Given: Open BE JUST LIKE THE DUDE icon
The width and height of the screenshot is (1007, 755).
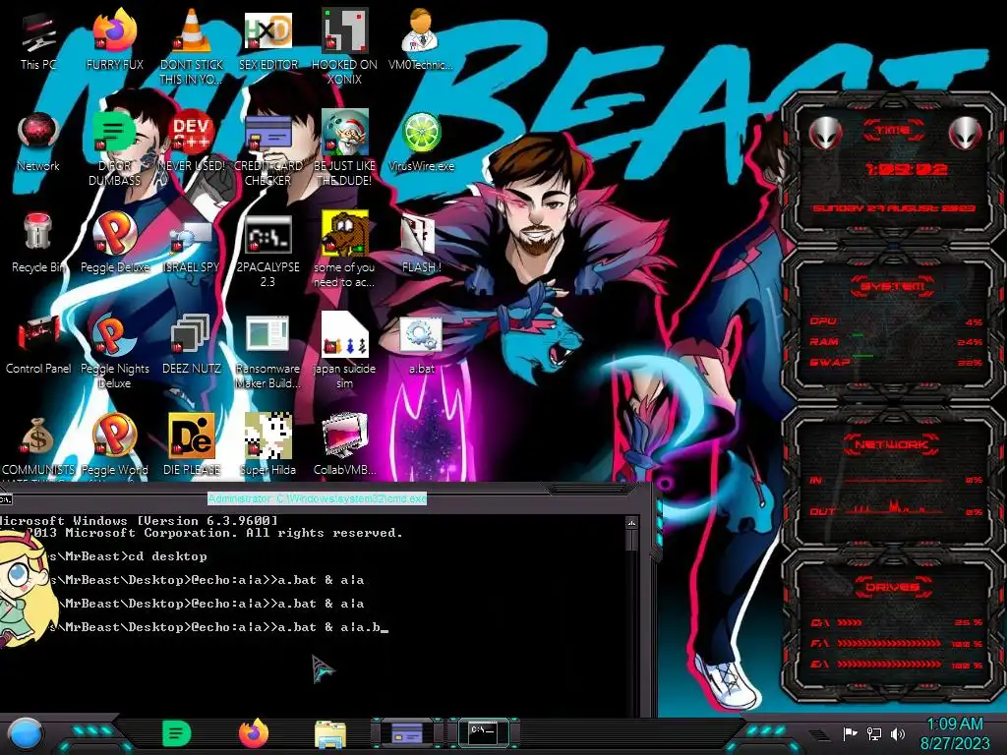Looking at the screenshot, I should coord(344,149).
